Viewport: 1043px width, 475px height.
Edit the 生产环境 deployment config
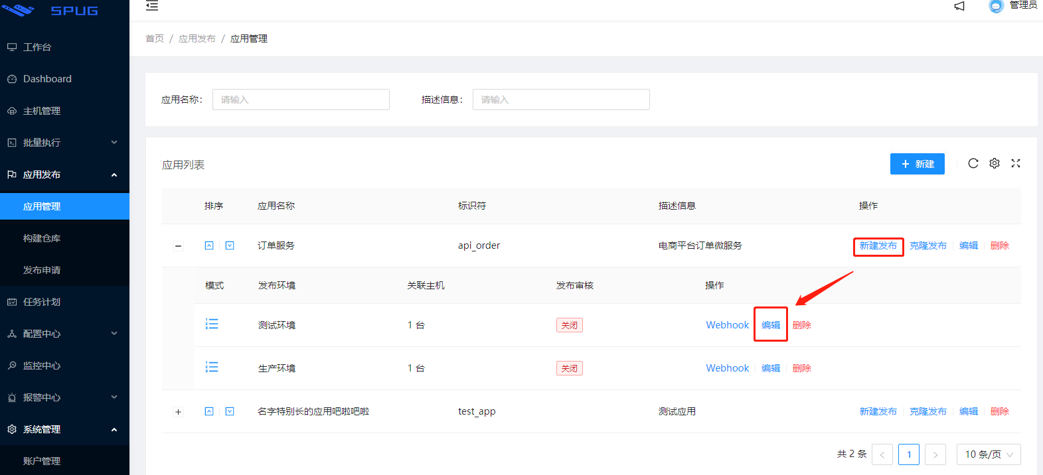771,368
